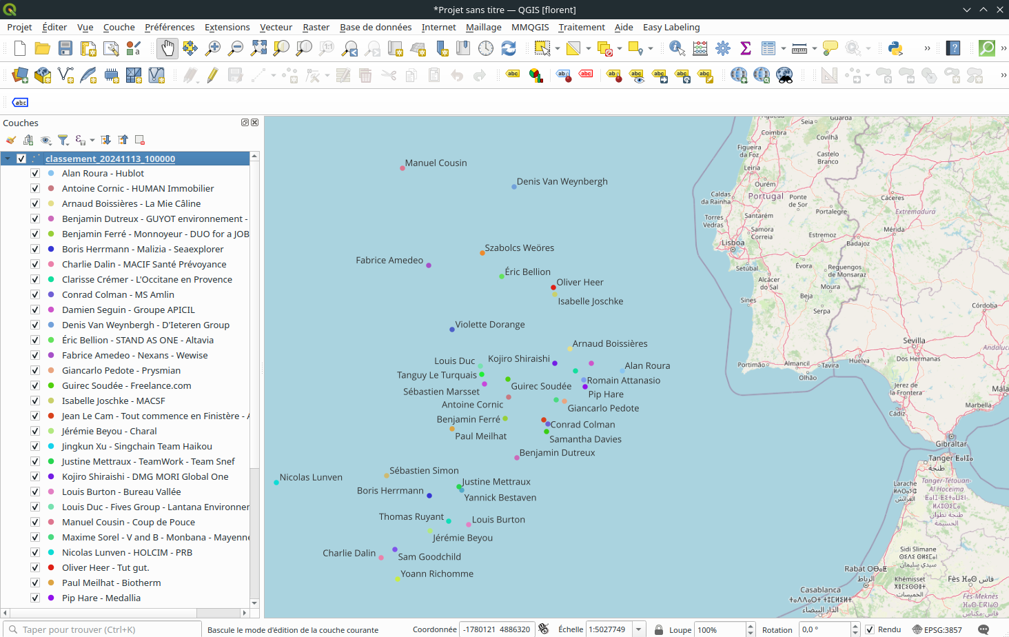The image size is (1009, 637).
Task: Create a new GeoPackage layer
Action: [x=43, y=75]
